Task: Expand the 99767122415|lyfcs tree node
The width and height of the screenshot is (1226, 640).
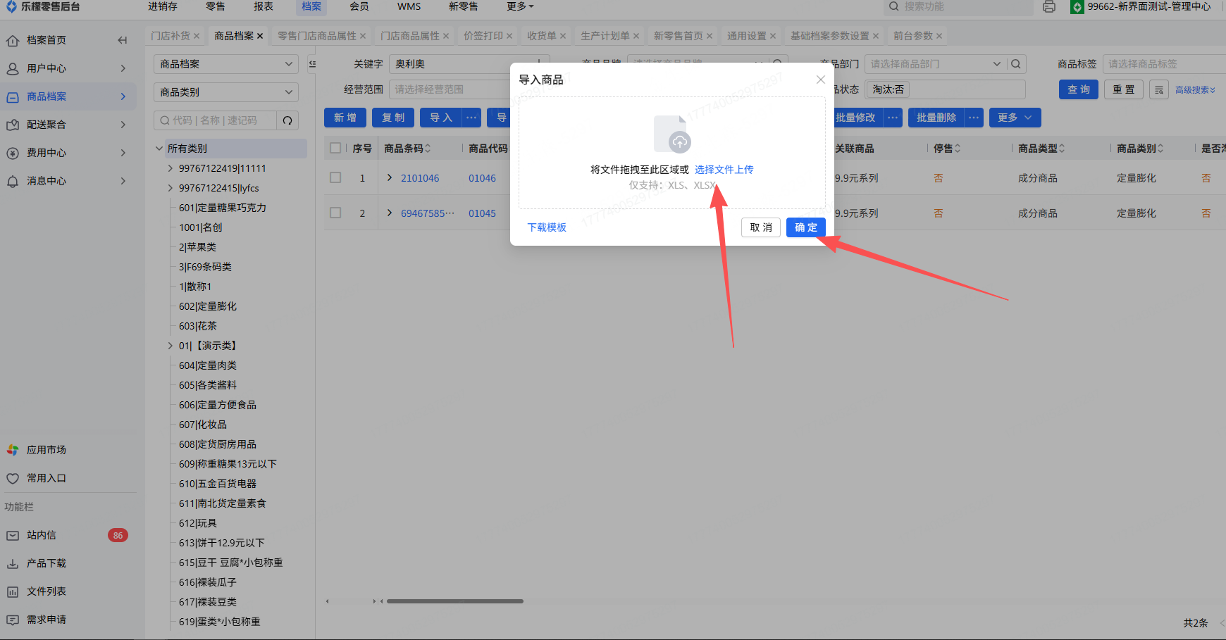Action: [x=171, y=188]
